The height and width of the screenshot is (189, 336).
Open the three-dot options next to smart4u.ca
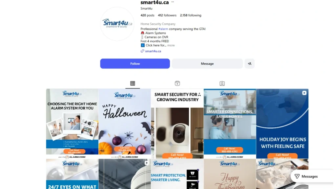(173, 2)
